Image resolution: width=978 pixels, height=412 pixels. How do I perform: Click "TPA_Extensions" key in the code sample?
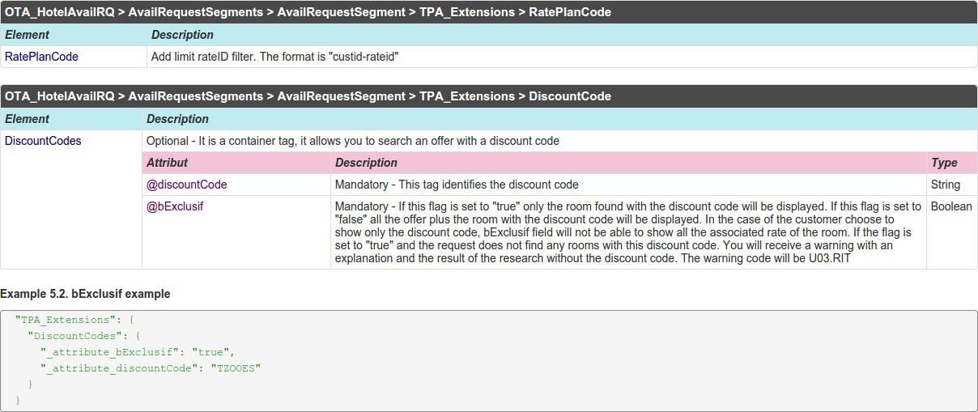[x=66, y=320]
